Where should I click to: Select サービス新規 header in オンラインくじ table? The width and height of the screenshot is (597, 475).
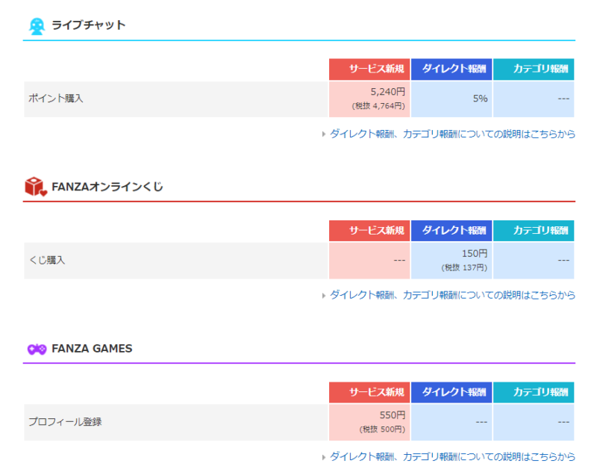(369, 231)
